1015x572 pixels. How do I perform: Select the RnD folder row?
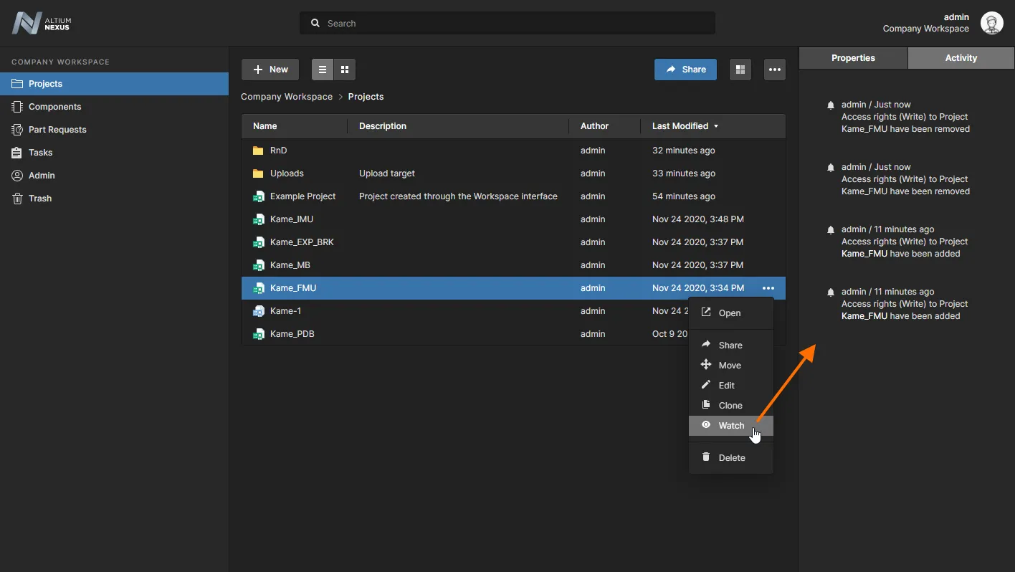click(x=513, y=151)
